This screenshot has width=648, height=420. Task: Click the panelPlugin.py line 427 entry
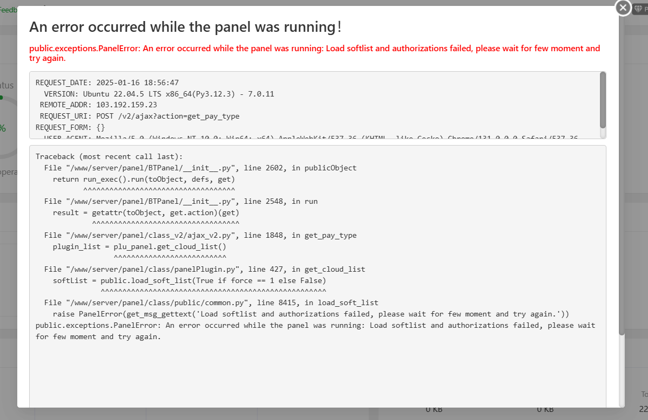(x=204, y=269)
